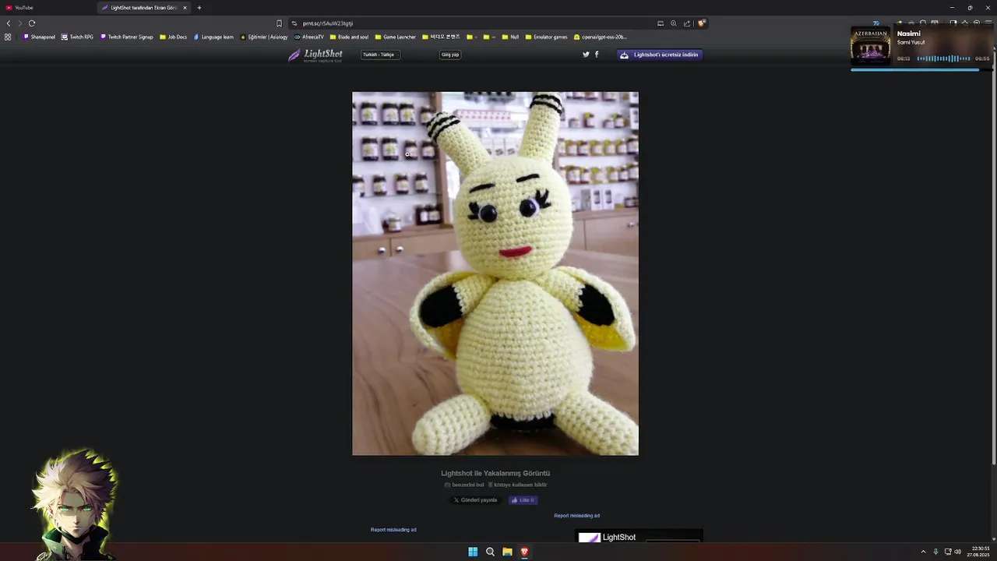Open the Twitch RPG bookmark
This screenshot has height=561, width=997.
78,37
